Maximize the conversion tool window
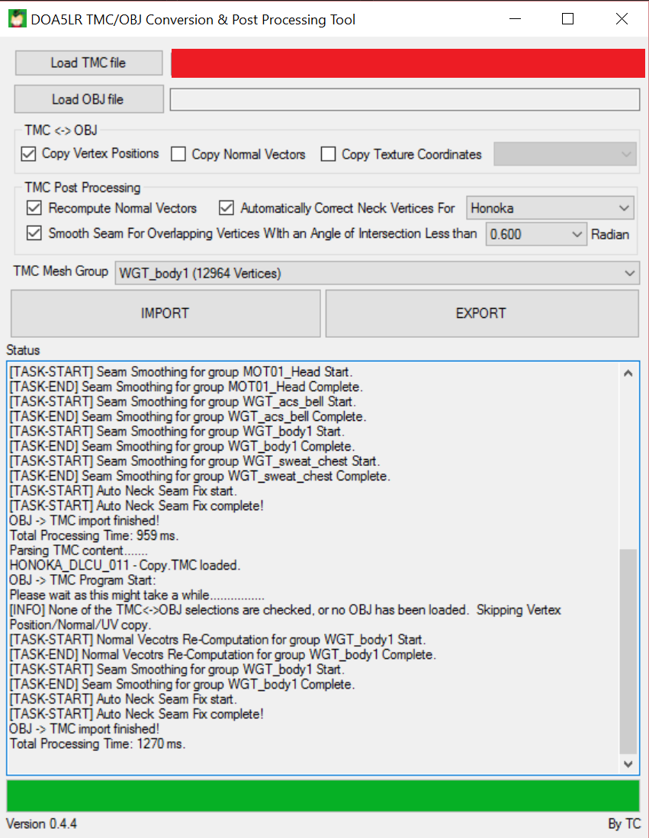This screenshot has width=649, height=838. point(567,20)
